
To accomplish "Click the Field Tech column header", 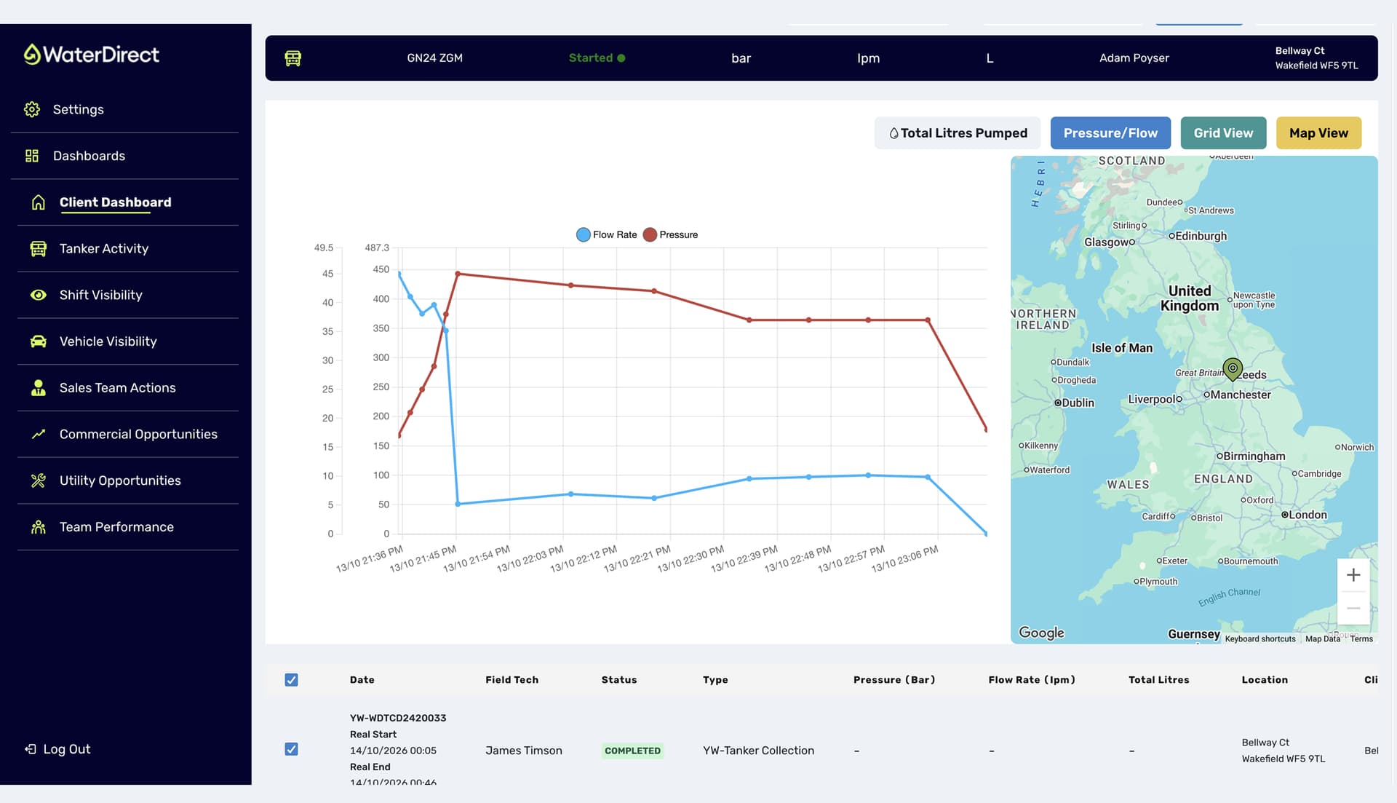I will [x=512, y=680].
